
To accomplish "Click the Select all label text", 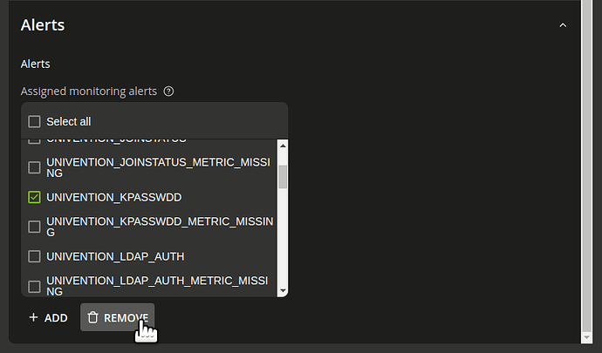I will point(69,122).
